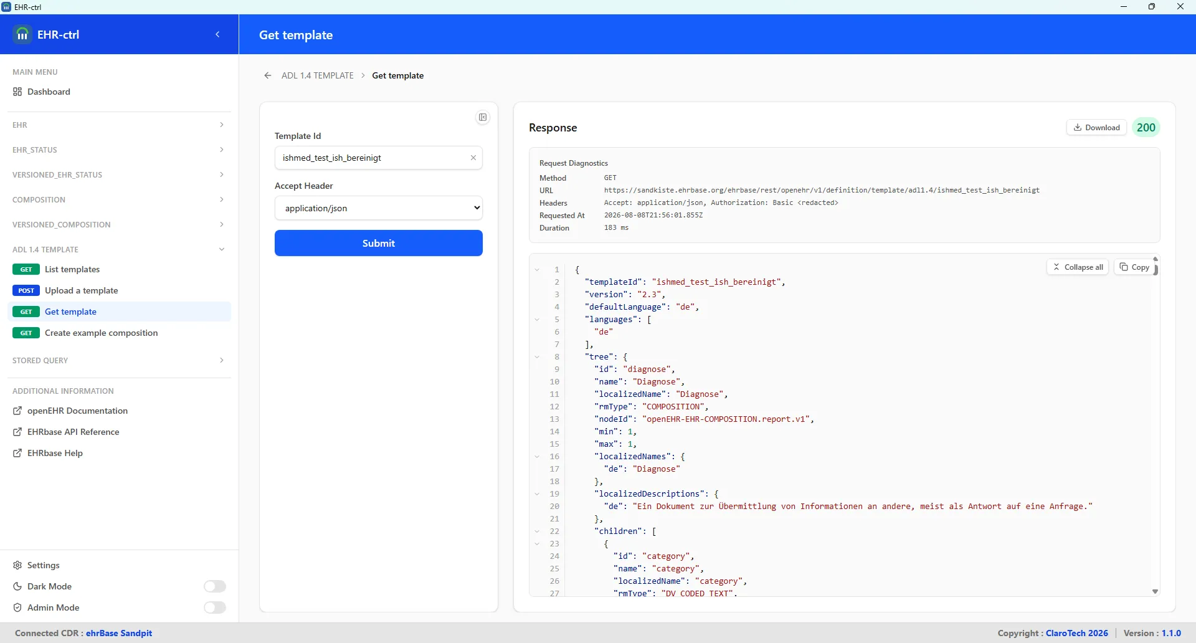Go back with the breadcrumb arrow
Viewport: 1196px width, 643px height.
pos(268,75)
